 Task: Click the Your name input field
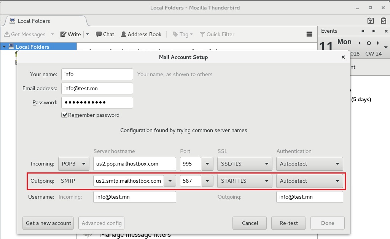[97, 74]
